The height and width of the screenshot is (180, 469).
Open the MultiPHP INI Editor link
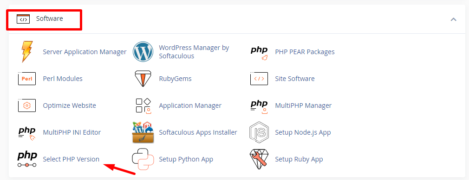[72, 132]
